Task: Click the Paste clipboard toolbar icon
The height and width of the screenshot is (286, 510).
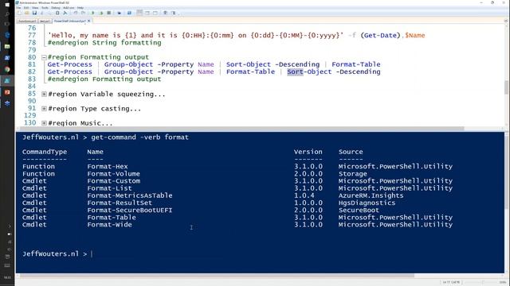Action: [57, 13]
